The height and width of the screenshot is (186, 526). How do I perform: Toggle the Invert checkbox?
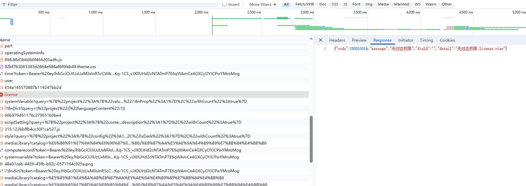click(225, 4)
